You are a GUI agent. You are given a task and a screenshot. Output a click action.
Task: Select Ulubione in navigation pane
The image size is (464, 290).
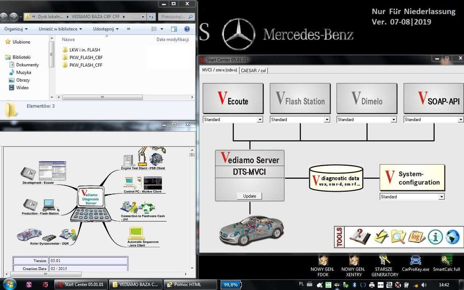tap(18, 42)
